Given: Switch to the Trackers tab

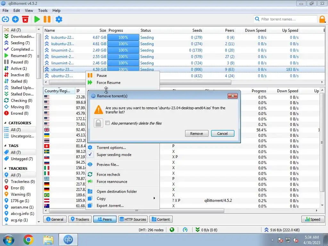Looking at the screenshot, I should (80, 219).
